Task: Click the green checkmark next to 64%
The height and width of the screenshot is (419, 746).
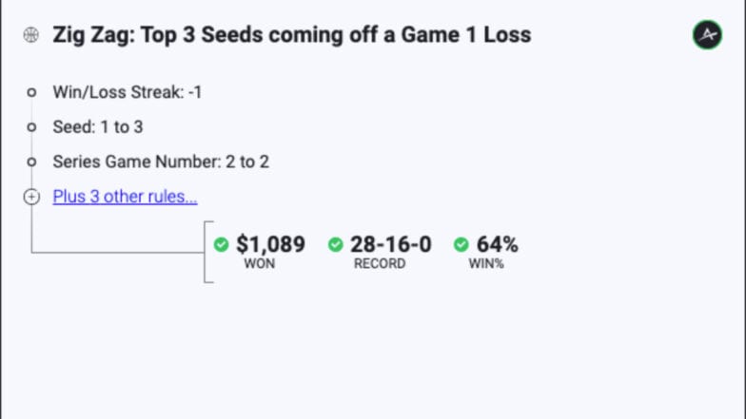Action: 461,245
